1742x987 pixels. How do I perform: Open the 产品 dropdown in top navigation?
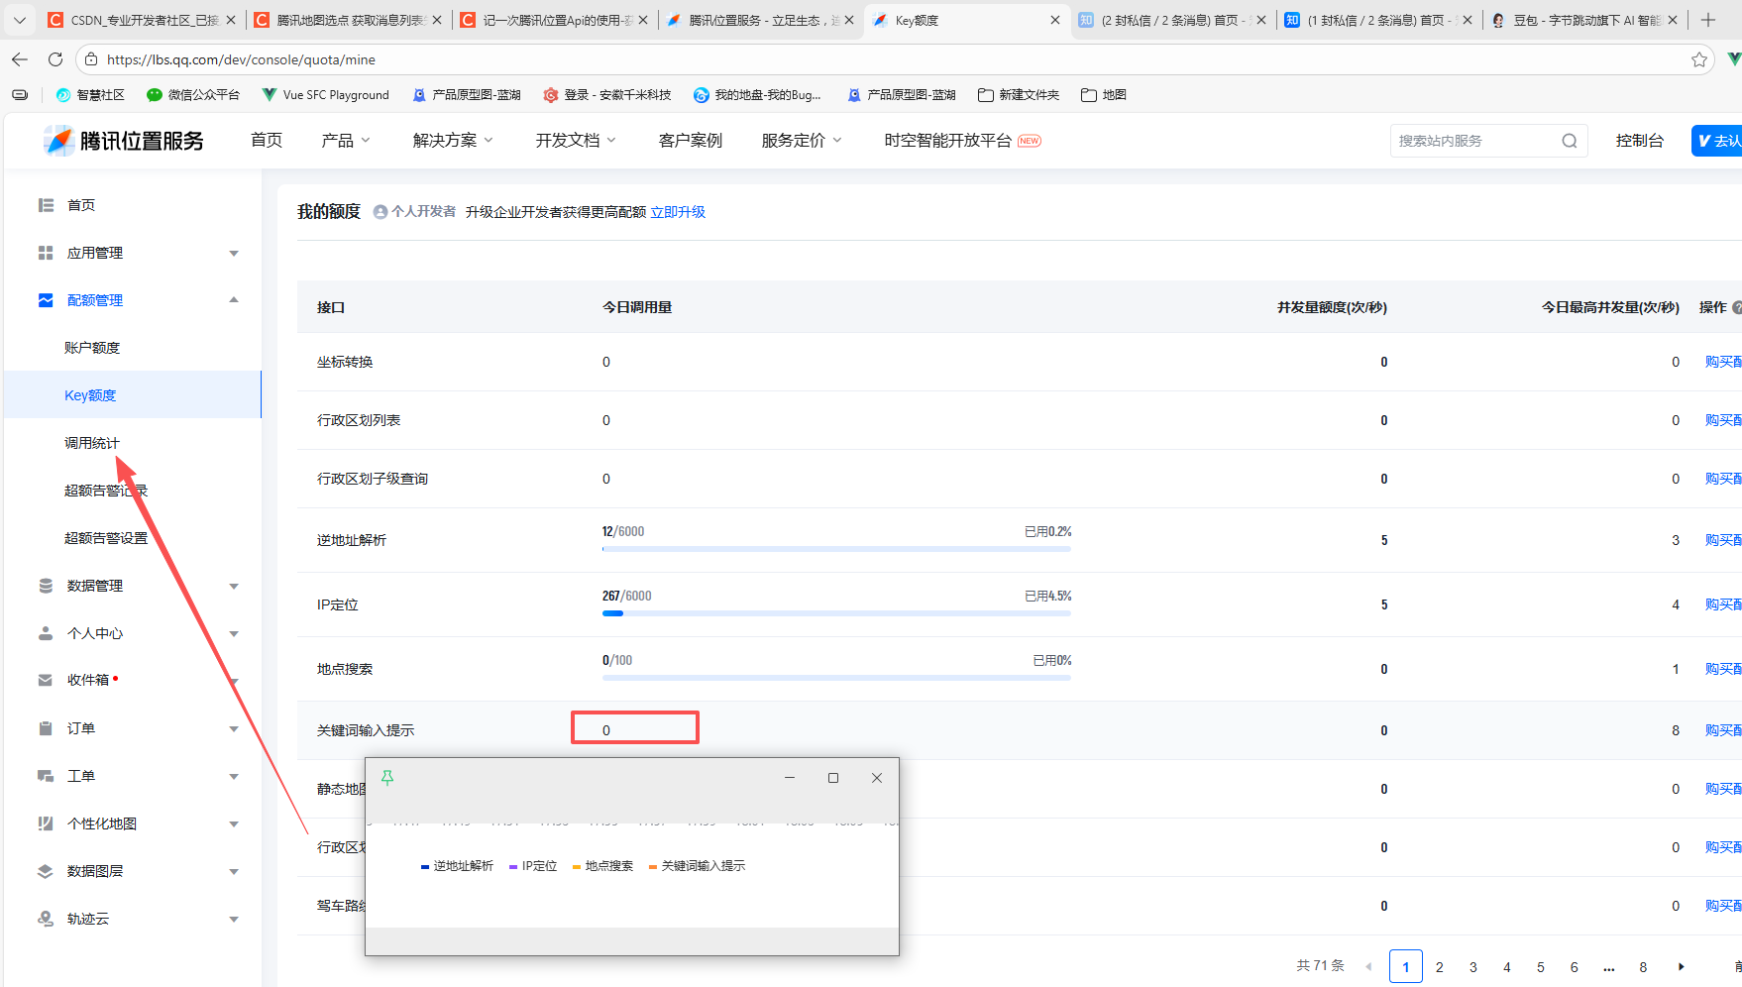345,141
